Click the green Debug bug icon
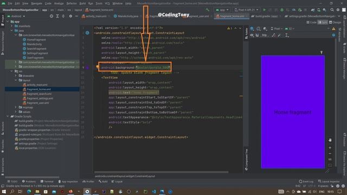 tap(282, 10)
